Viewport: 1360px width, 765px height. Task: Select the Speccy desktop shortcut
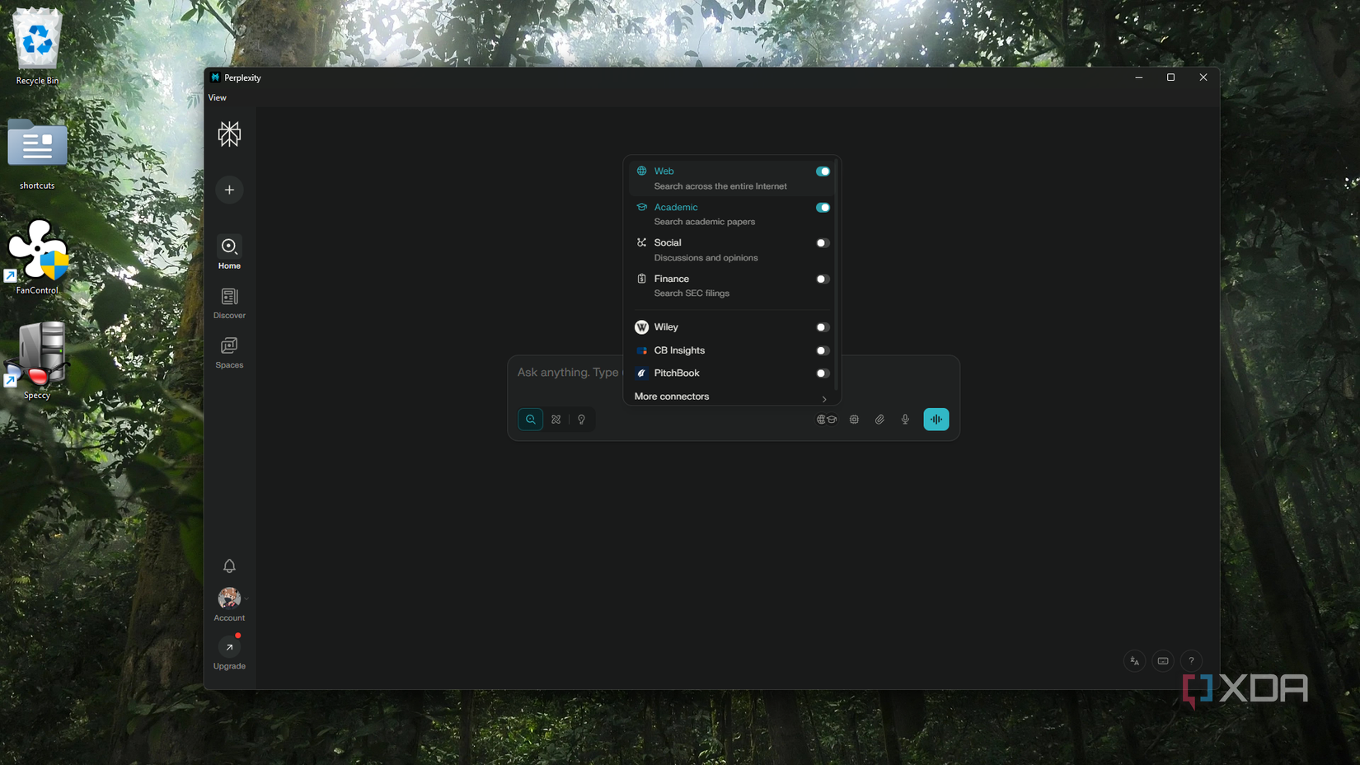37,361
